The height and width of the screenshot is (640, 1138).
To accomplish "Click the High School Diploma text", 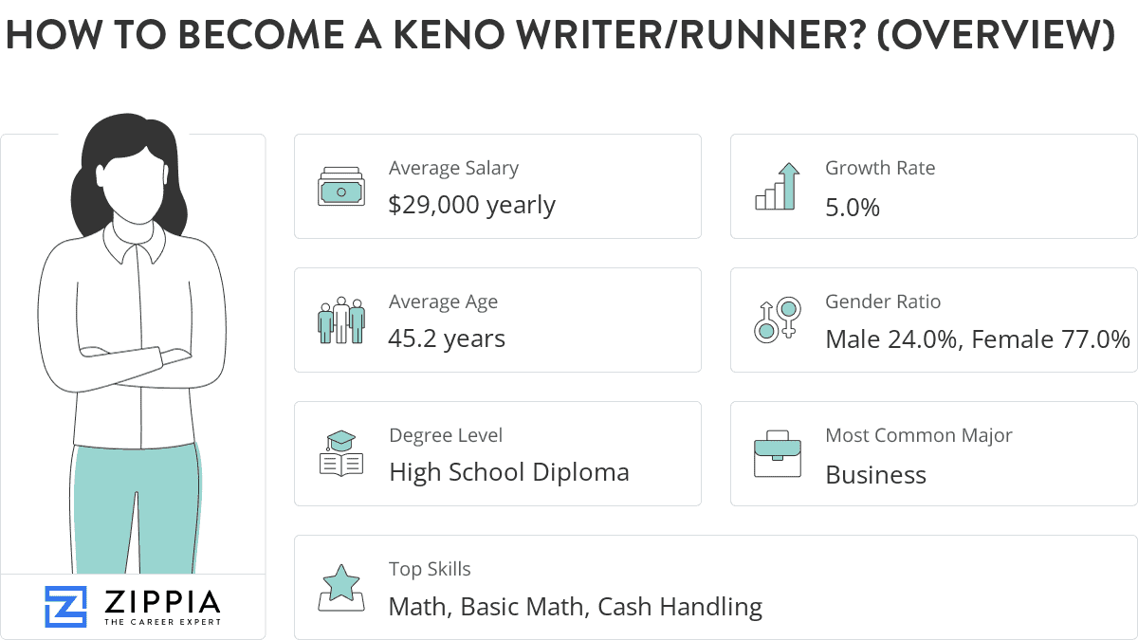I will click(x=509, y=472).
